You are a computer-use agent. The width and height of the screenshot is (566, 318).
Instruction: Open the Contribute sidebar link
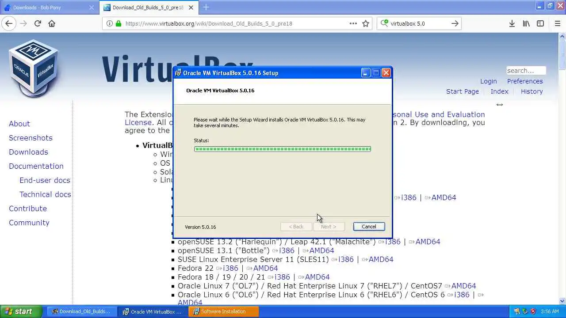[x=28, y=208]
